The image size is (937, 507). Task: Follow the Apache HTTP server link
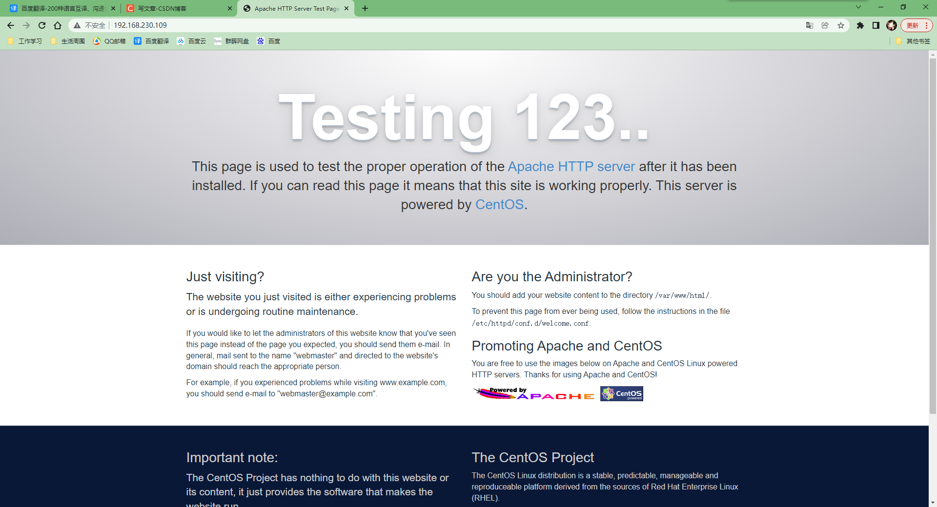coord(571,167)
